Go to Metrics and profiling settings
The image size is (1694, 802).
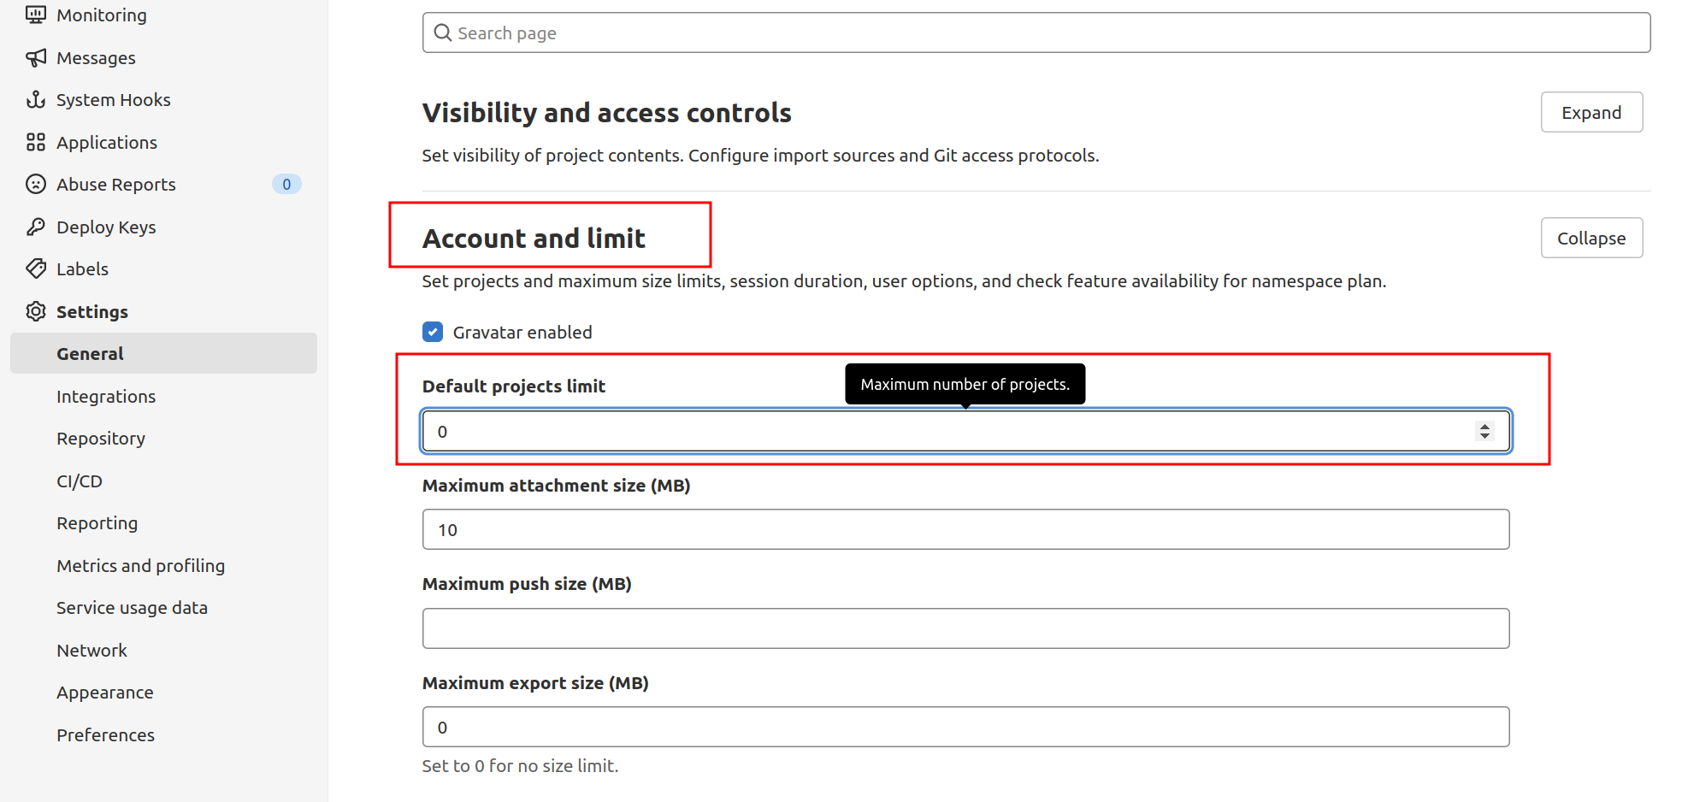coord(140,566)
